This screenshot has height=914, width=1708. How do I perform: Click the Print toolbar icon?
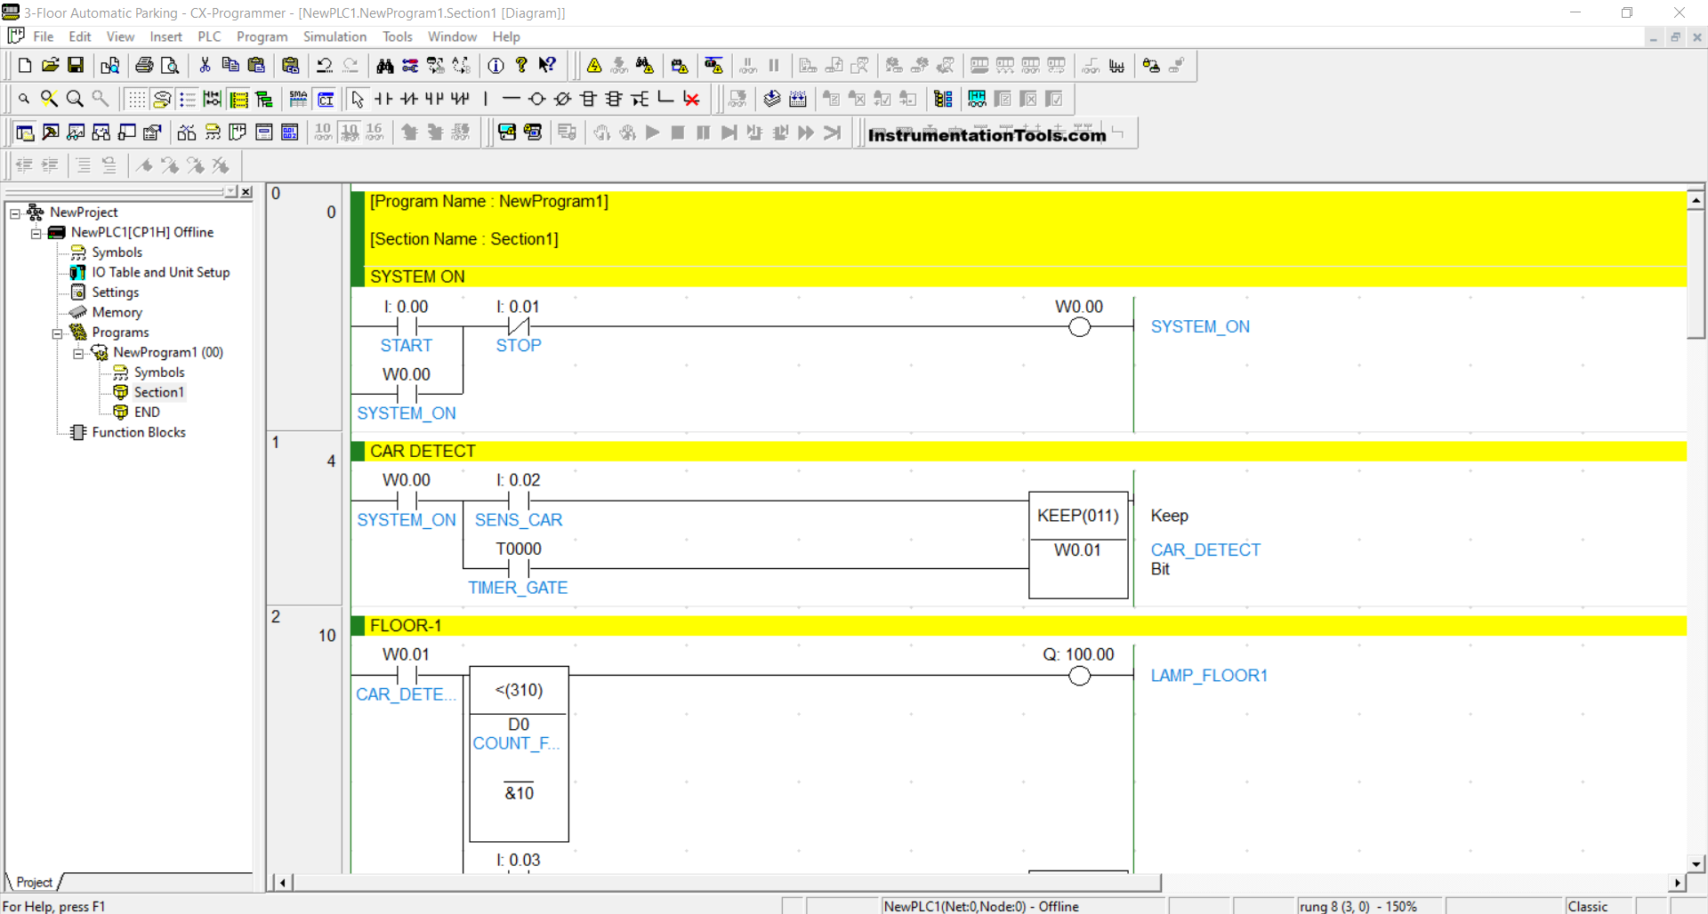pyautogui.click(x=144, y=65)
